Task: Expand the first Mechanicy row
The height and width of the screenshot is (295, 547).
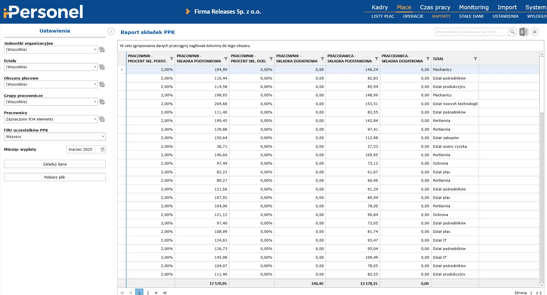Action: click(x=122, y=70)
